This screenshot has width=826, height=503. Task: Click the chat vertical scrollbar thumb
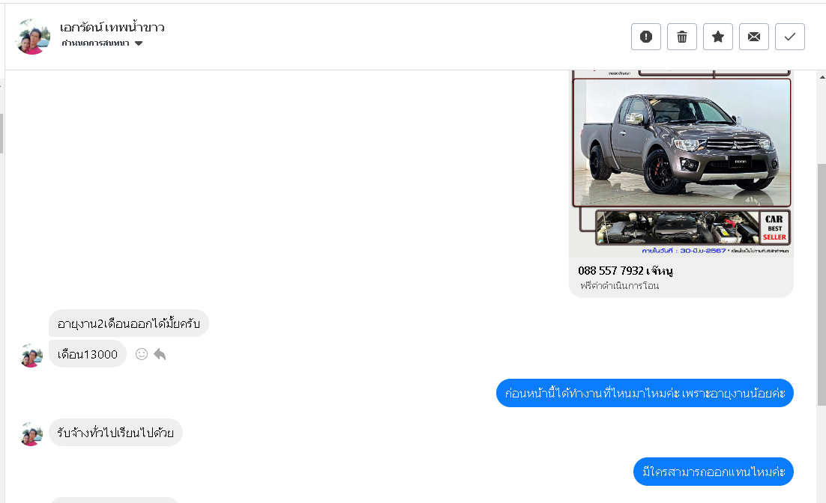tap(822, 284)
